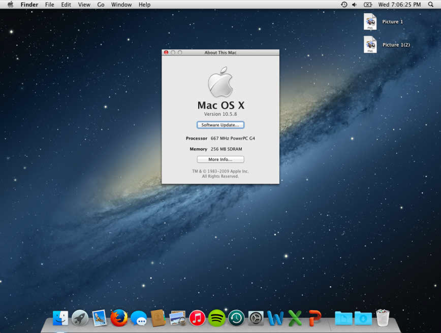Launch Time Machine from the Dock
The image size is (441, 333).
[236, 318]
